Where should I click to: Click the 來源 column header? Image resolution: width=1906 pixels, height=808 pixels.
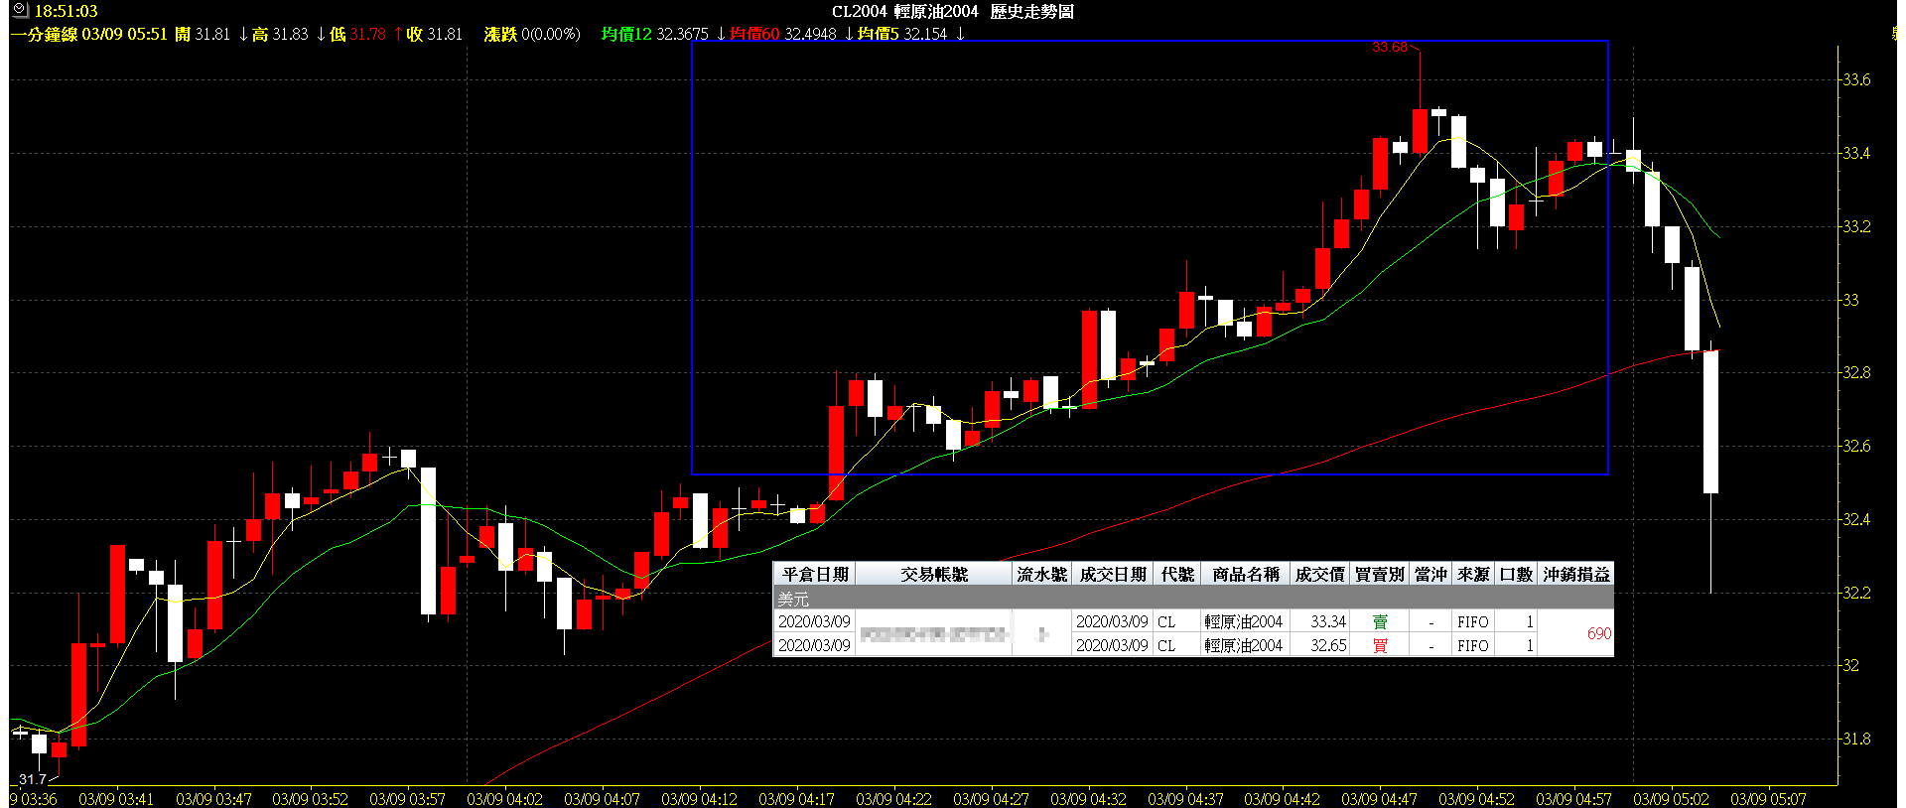coord(1473,574)
